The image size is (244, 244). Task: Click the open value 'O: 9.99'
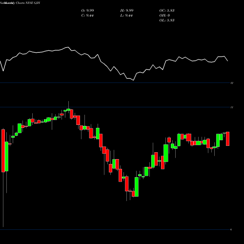point(87,11)
